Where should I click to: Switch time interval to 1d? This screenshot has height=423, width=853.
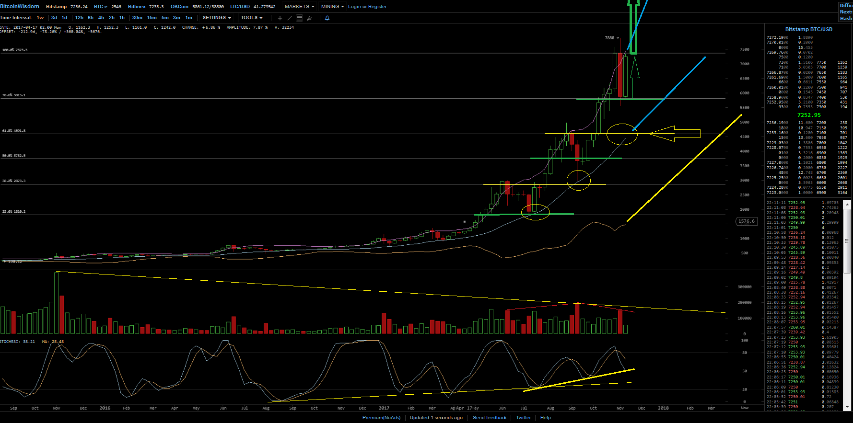[x=64, y=18]
